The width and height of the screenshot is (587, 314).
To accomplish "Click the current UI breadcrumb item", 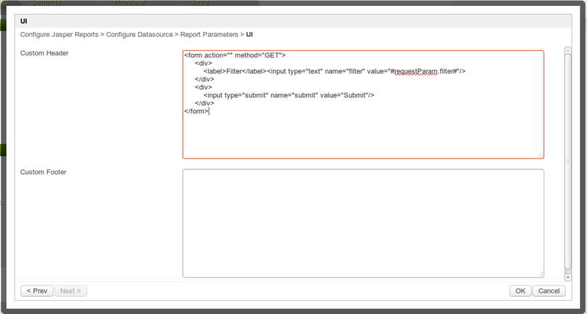I will [249, 34].
